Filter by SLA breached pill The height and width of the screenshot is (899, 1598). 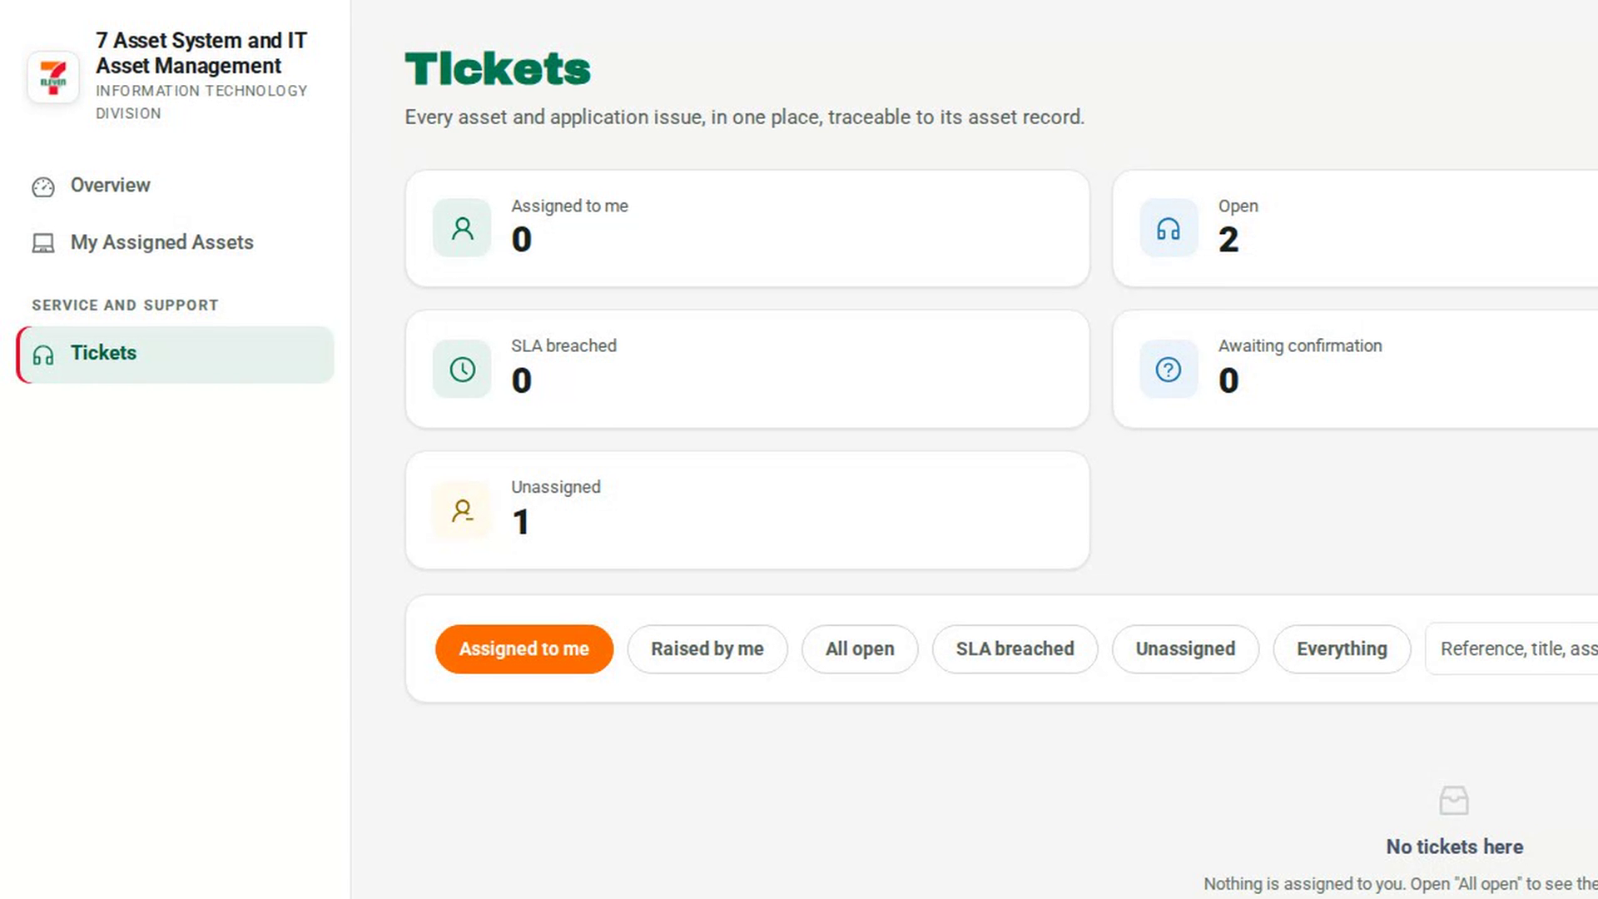click(1015, 649)
